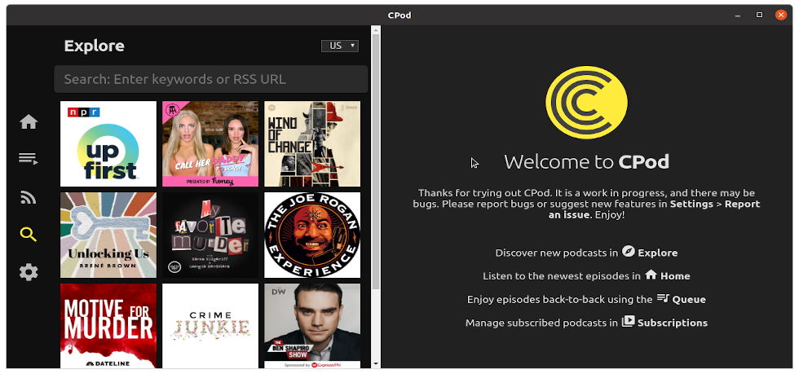This screenshot has height=374, width=799.
Task: Click the Explore list scrollbar thumb
Action: coord(376,162)
